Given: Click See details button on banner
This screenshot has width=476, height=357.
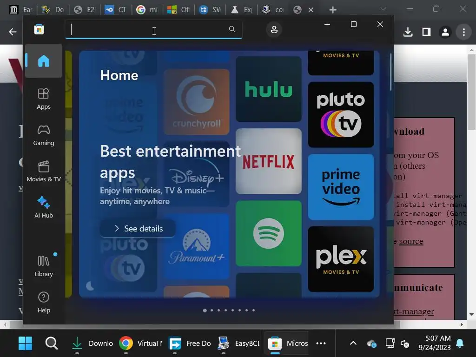Looking at the screenshot, I should coord(138,229).
